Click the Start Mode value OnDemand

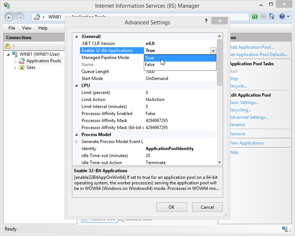coord(157,79)
